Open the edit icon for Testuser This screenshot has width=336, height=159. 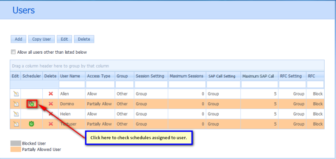pos(16,124)
